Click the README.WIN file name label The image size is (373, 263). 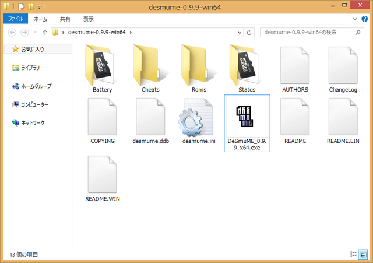pyautogui.click(x=103, y=199)
